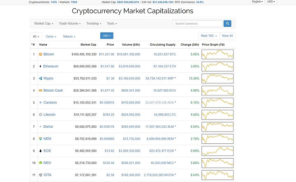Open the Market Cap dropdown menu
Screen dimensions: 296x182
(x=44, y=23)
